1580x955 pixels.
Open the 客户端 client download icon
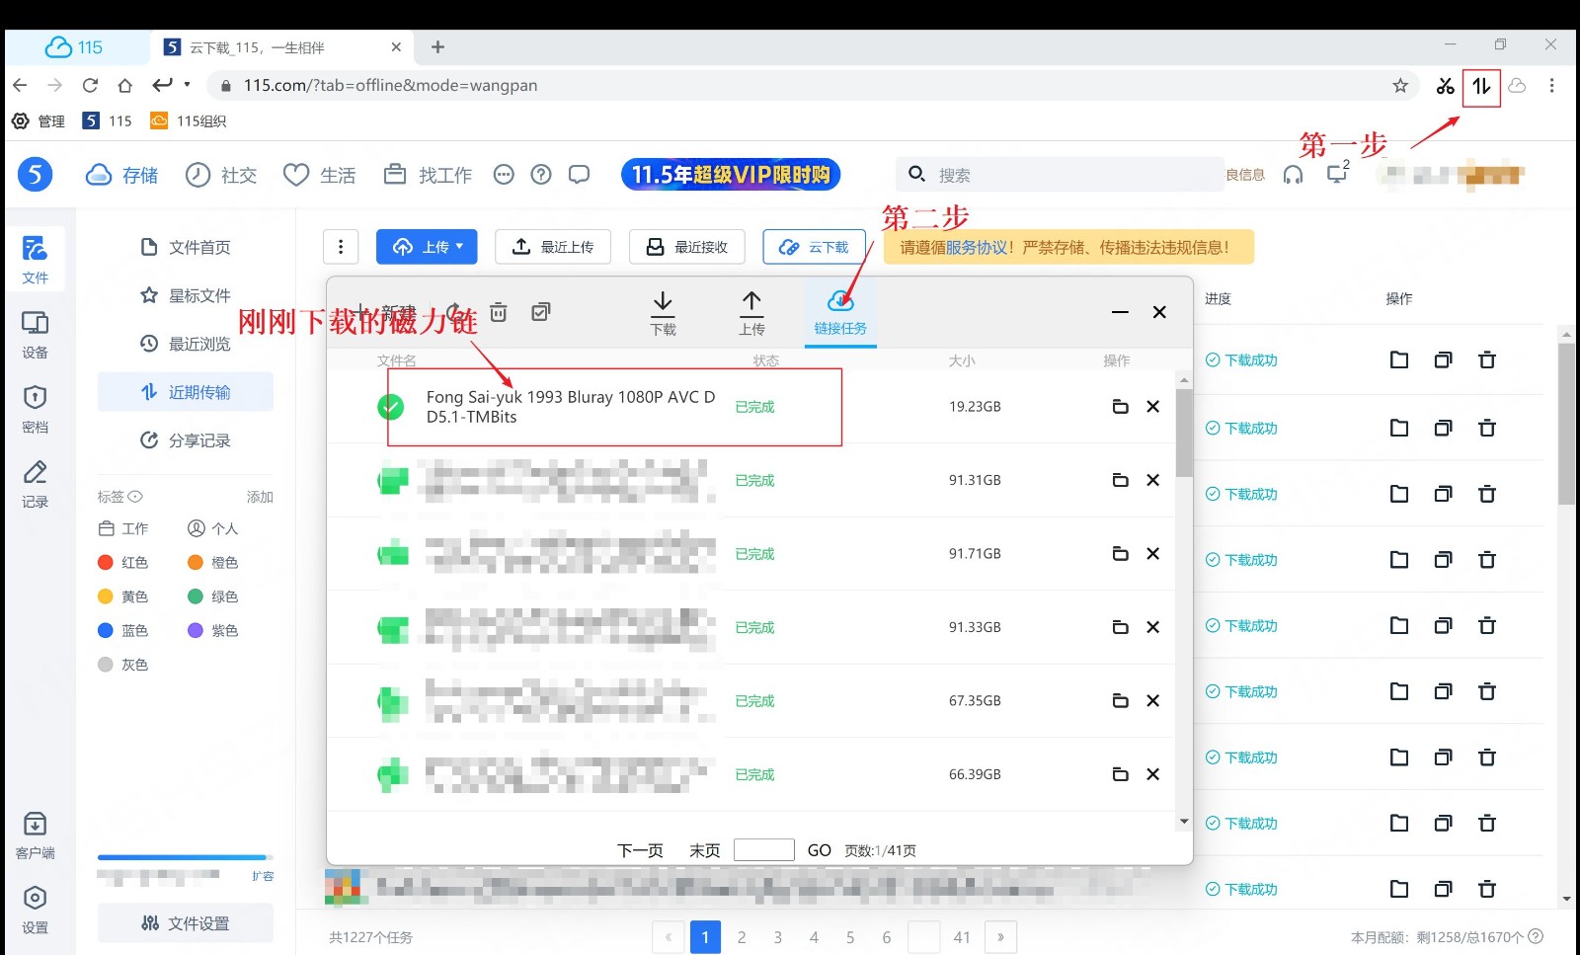(x=36, y=835)
